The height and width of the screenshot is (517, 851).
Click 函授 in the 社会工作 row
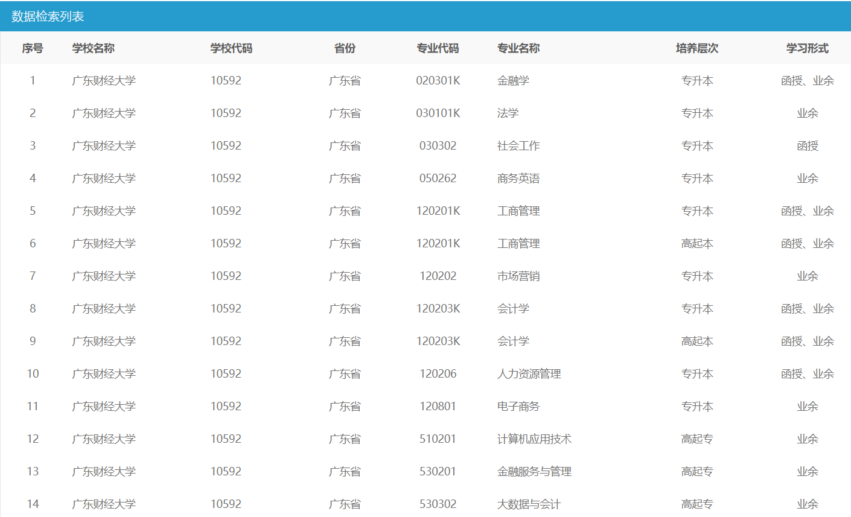(808, 146)
